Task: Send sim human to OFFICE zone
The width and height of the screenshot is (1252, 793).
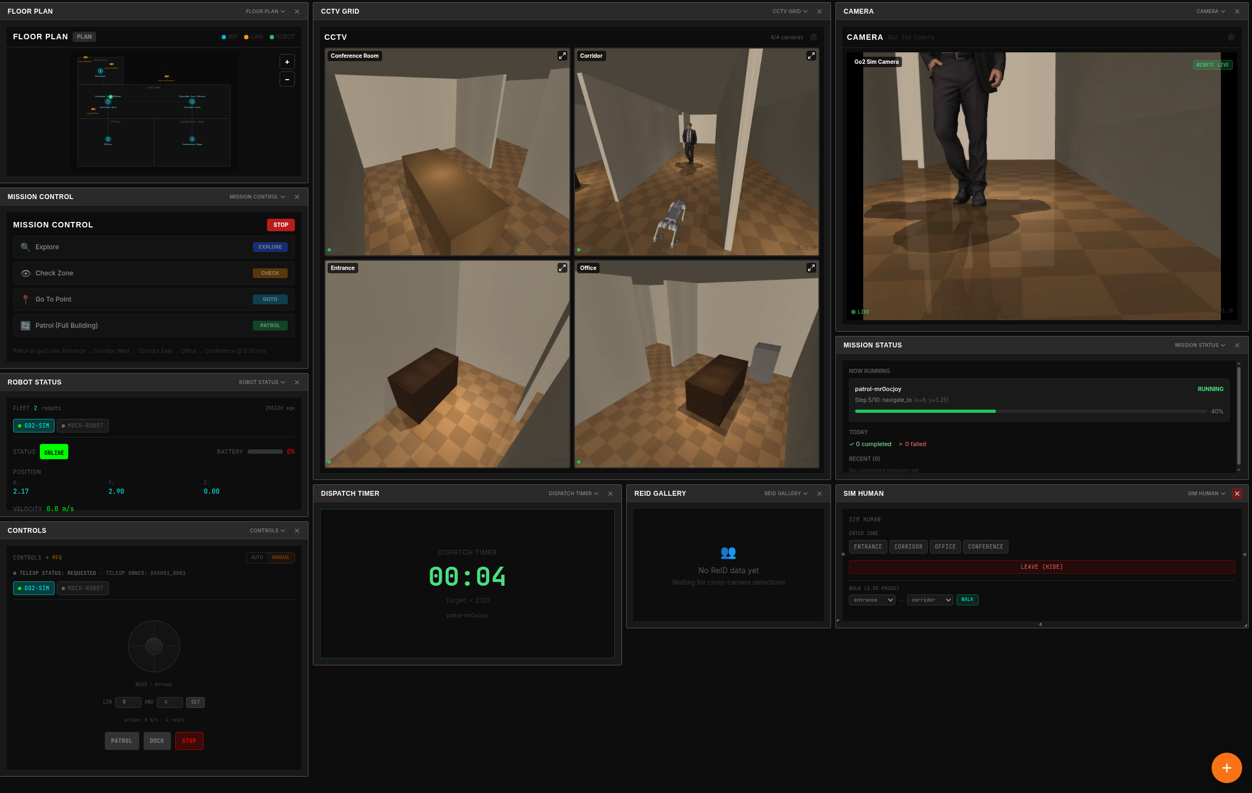Action: (x=945, y=547)
